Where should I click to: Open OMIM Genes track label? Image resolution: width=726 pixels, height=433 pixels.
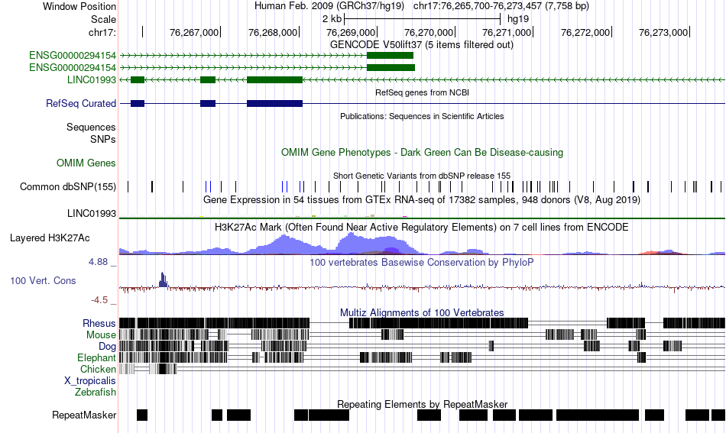click(x=86, y=163)
